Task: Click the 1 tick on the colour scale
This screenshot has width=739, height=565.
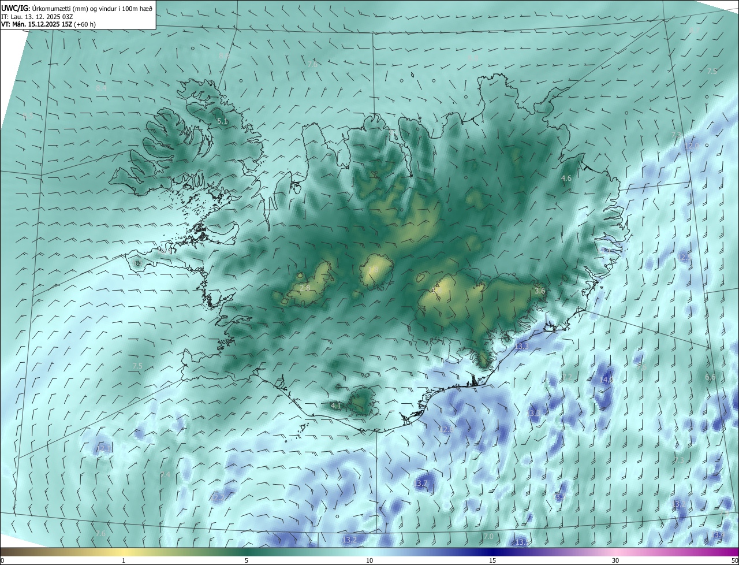Action: click(124, 560)
